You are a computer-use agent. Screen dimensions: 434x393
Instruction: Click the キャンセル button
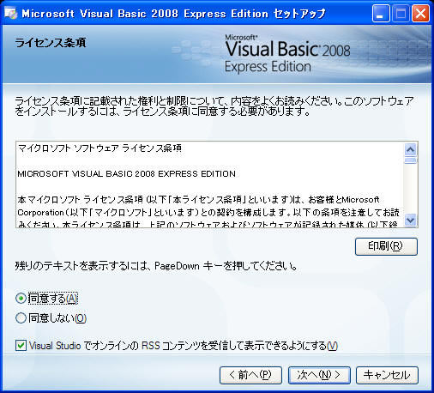[x=387, y=375]
